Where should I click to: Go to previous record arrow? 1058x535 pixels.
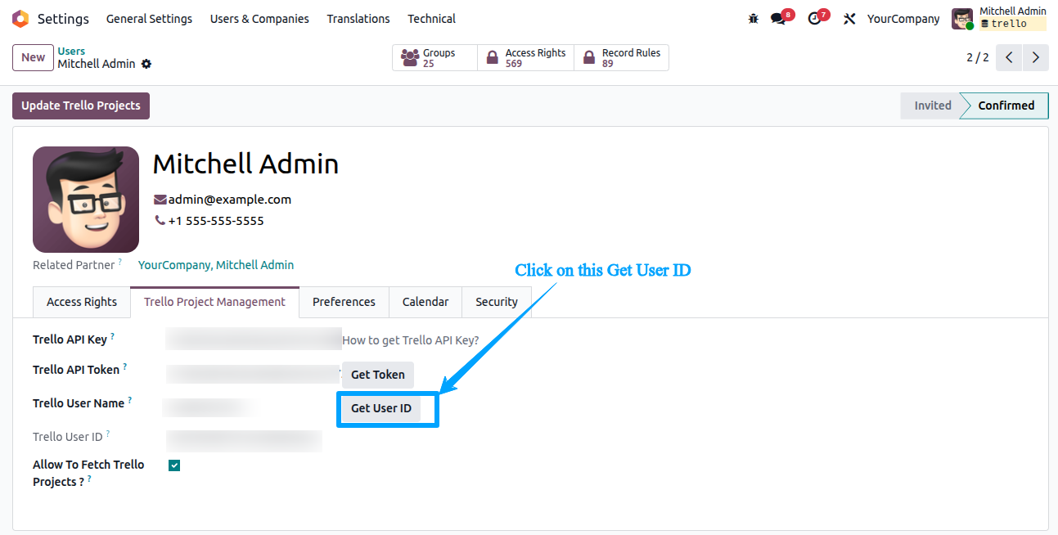coord(1009,58)
